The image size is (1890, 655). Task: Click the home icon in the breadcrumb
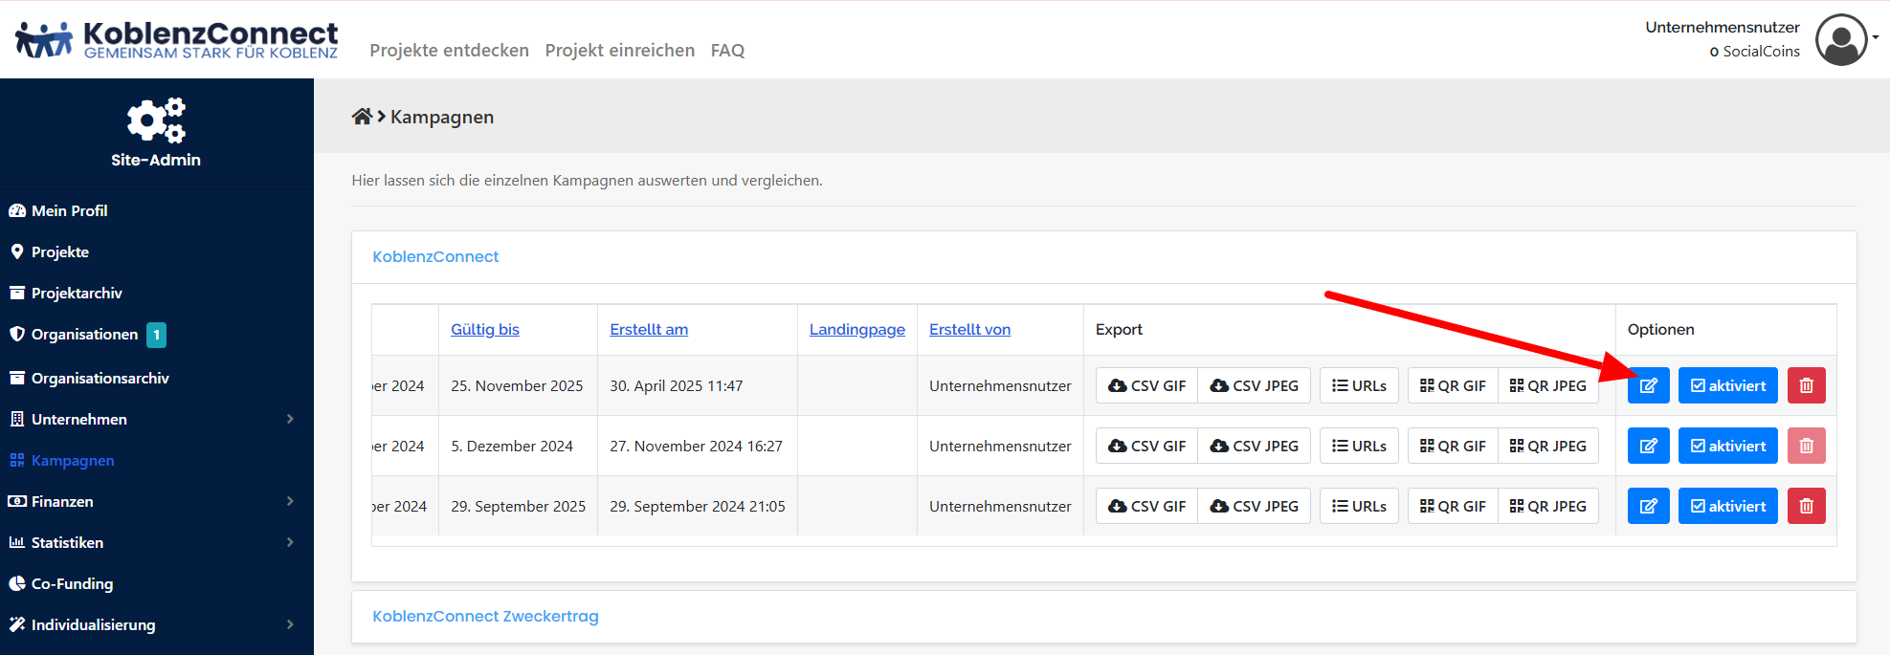pos(362,117)
